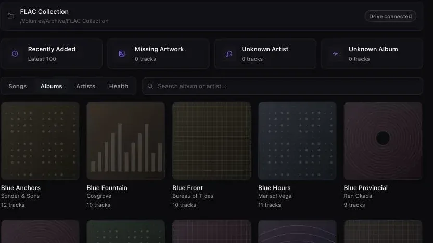Click the Blue Hours album title

click(274, 188)
